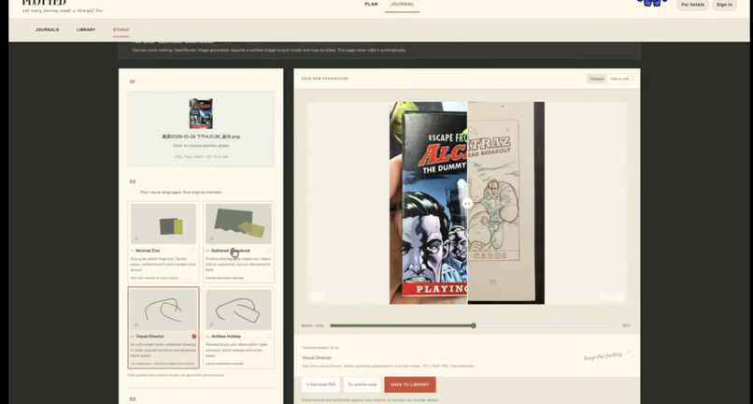
Task: Click the 'Visual Director' card title
Action: pyautogui.click(x=149, y=336)
